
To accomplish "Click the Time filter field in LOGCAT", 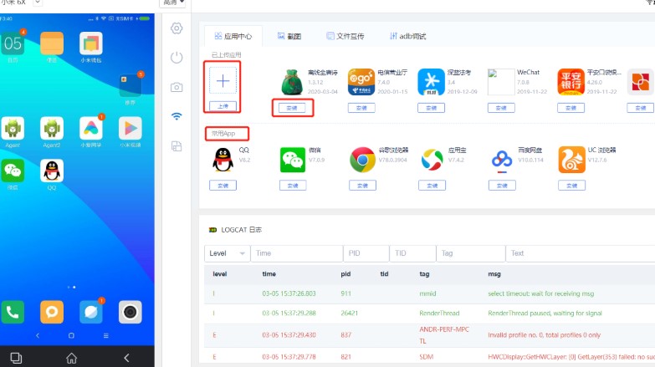I will 297,253.
